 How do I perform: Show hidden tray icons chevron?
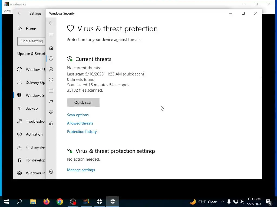223,202
